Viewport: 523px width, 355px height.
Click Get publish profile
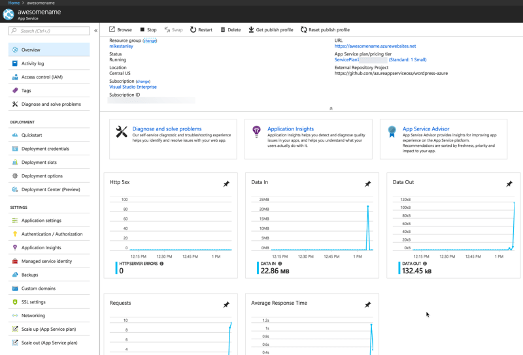[271, 29]
